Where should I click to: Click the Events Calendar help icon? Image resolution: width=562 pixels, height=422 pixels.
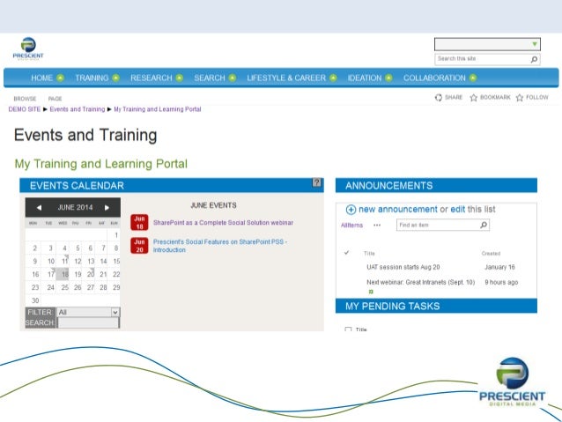click(x=316, y=182)
